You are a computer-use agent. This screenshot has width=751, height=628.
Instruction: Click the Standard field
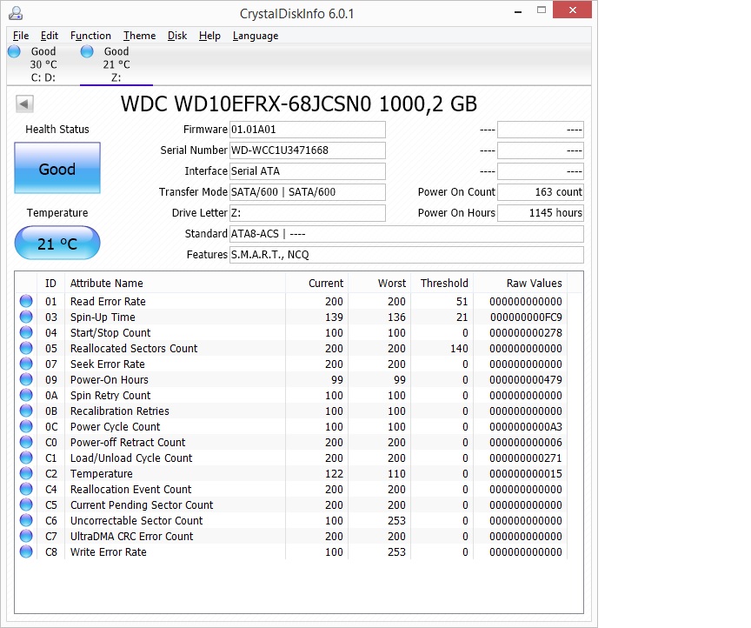click(407, 233)
